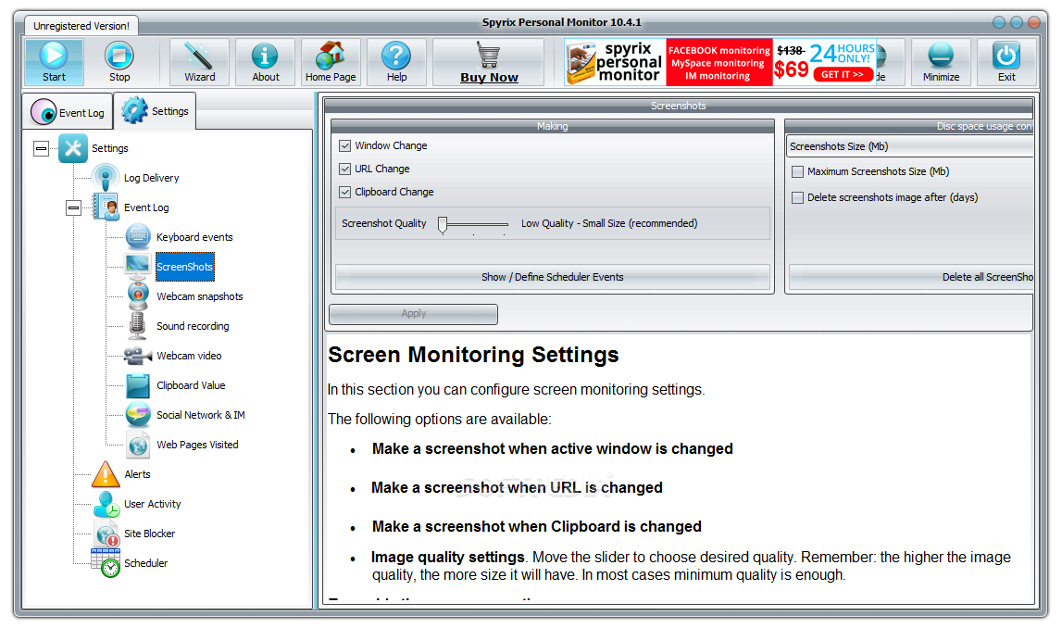Click the User Activity icon
This screenshot has width=1062, height=628.
click(x=106, y=504)
